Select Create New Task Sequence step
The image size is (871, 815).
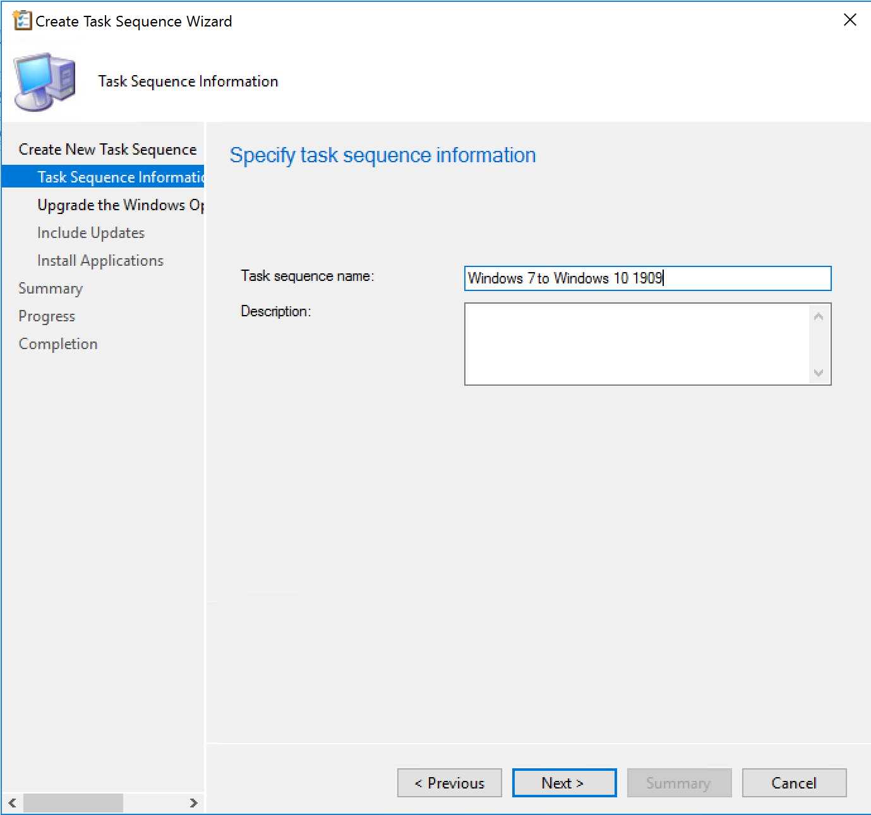(107, 150)
